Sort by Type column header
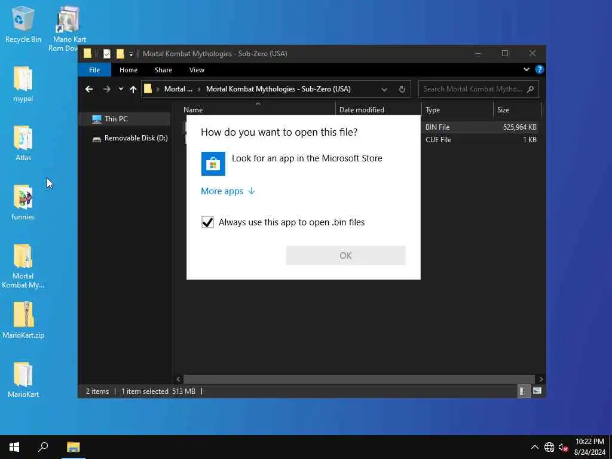Viewport: 612px width, 459px height. [457, 110]
